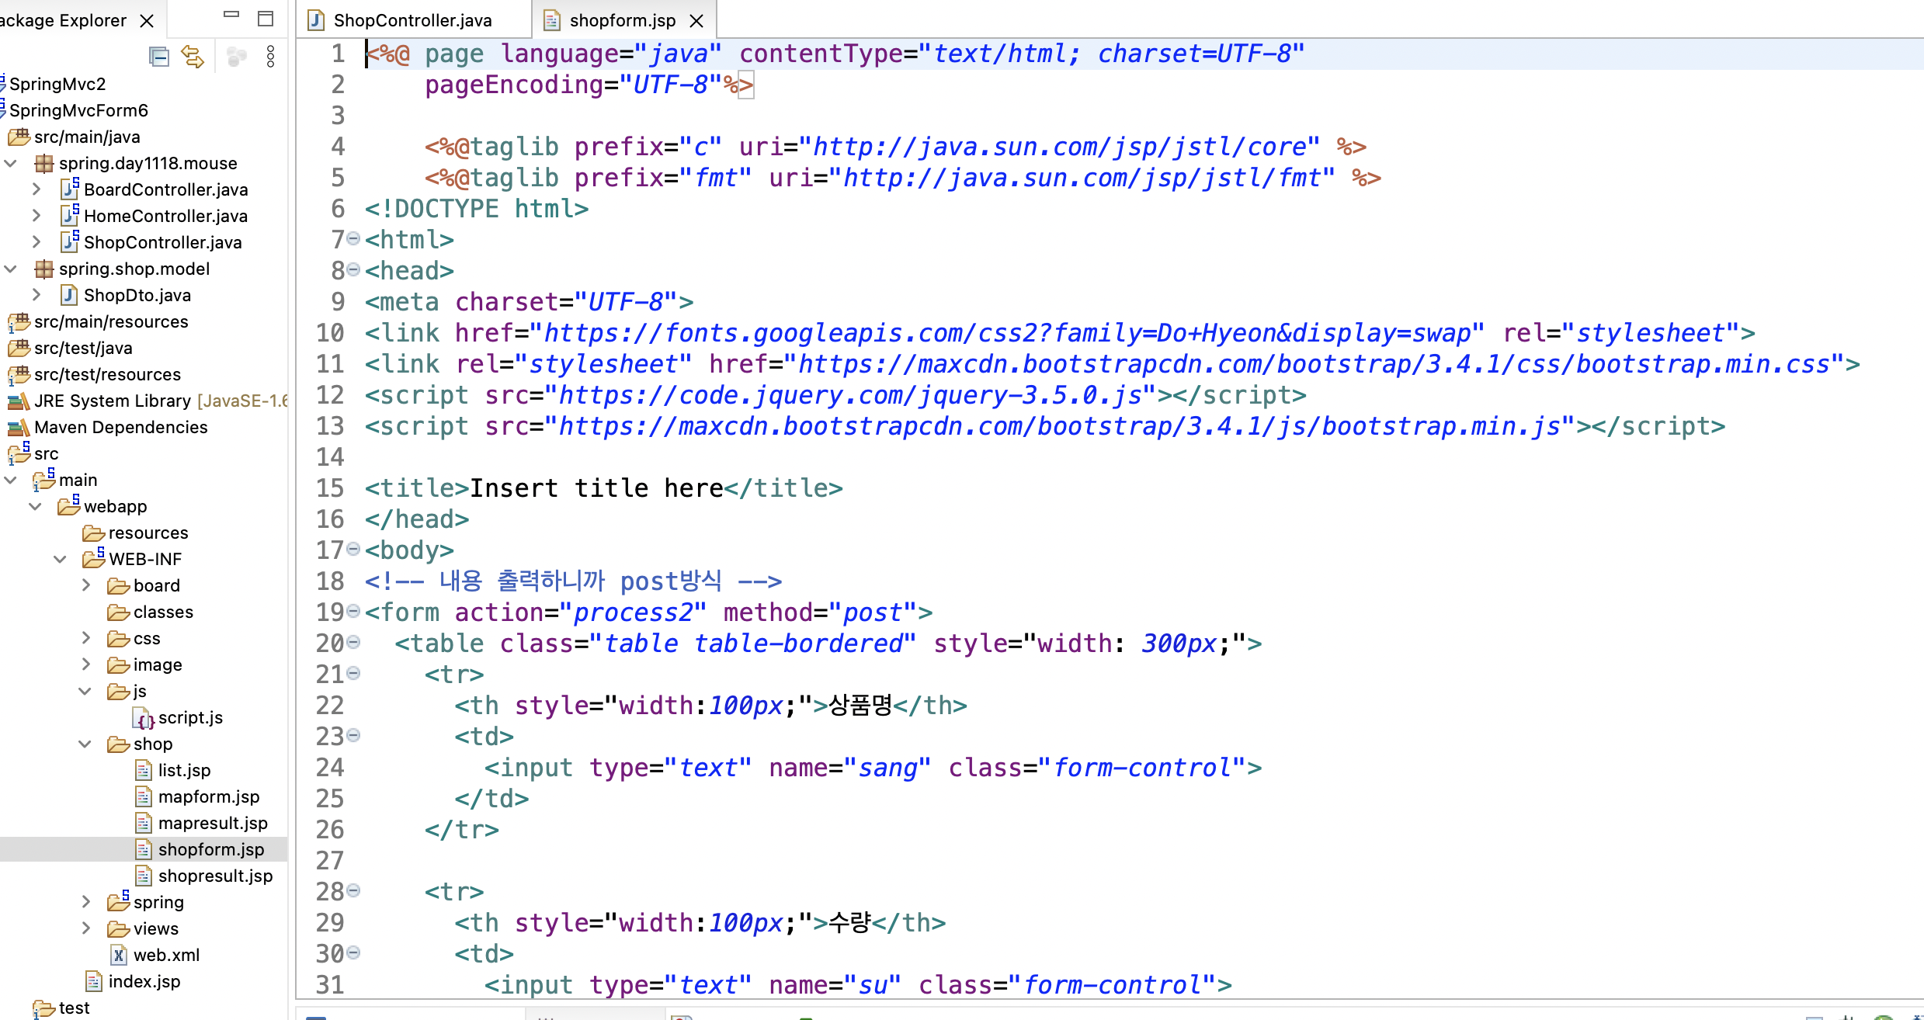Collapse the form fold marker on line 19
Image resolution: width=1924 pixels, height=1020 pixels.
[354, 612]
